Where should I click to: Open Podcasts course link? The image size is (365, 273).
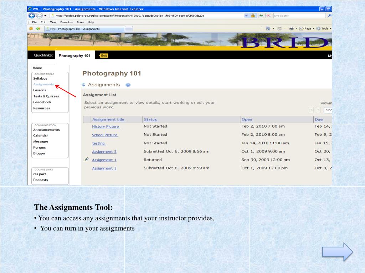tap(41, 180)
